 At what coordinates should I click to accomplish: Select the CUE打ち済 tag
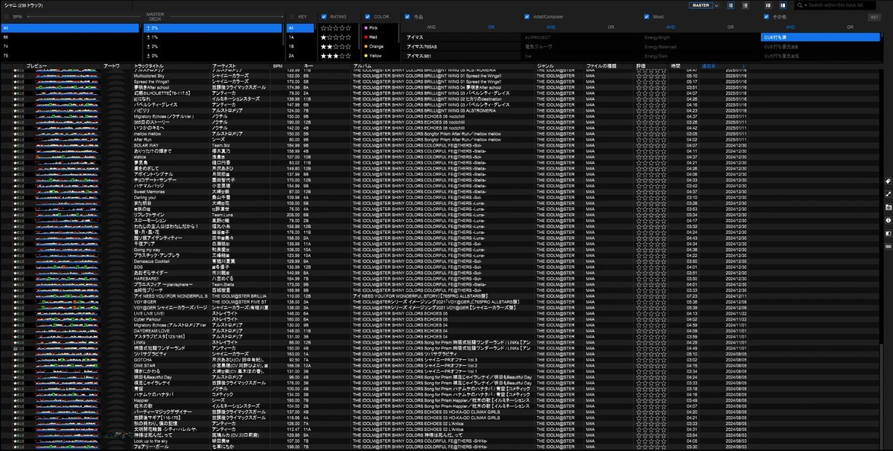pyautogui.click(x=820, y=37)
